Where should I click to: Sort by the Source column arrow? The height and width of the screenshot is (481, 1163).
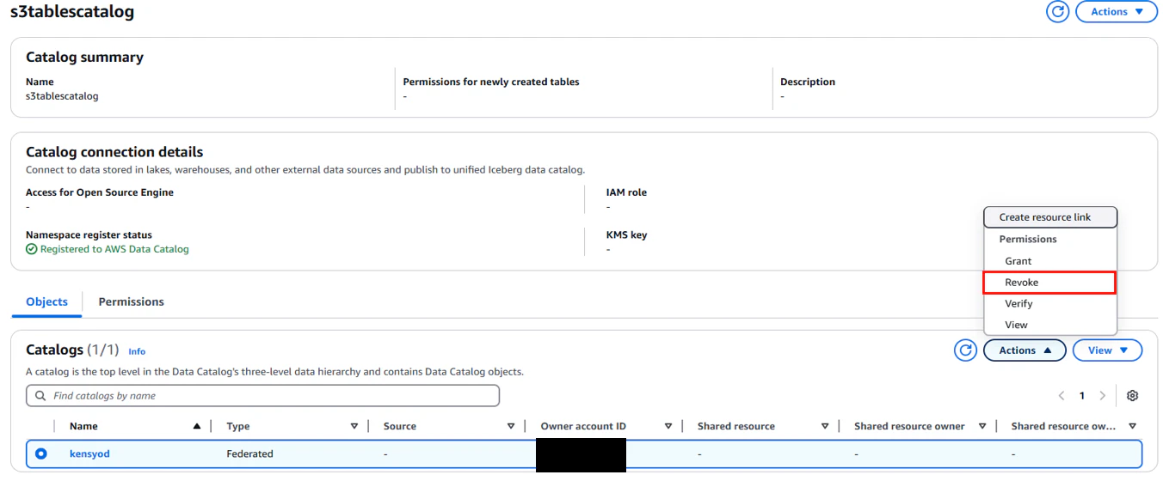pyautogui.click(x=510, y=426)
